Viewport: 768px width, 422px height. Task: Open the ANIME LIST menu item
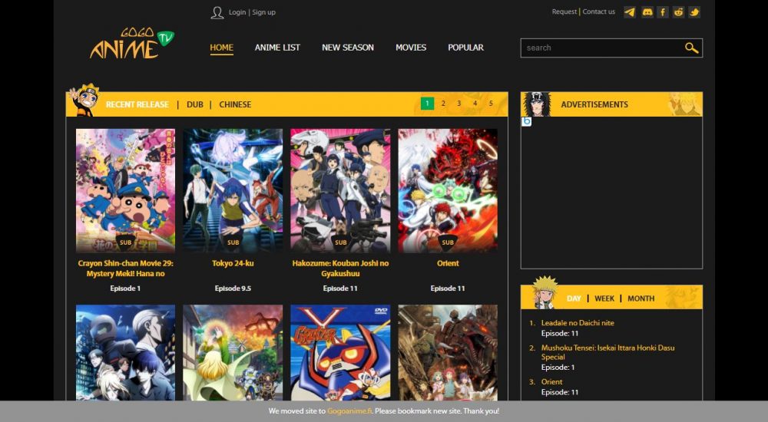(277, 48)
